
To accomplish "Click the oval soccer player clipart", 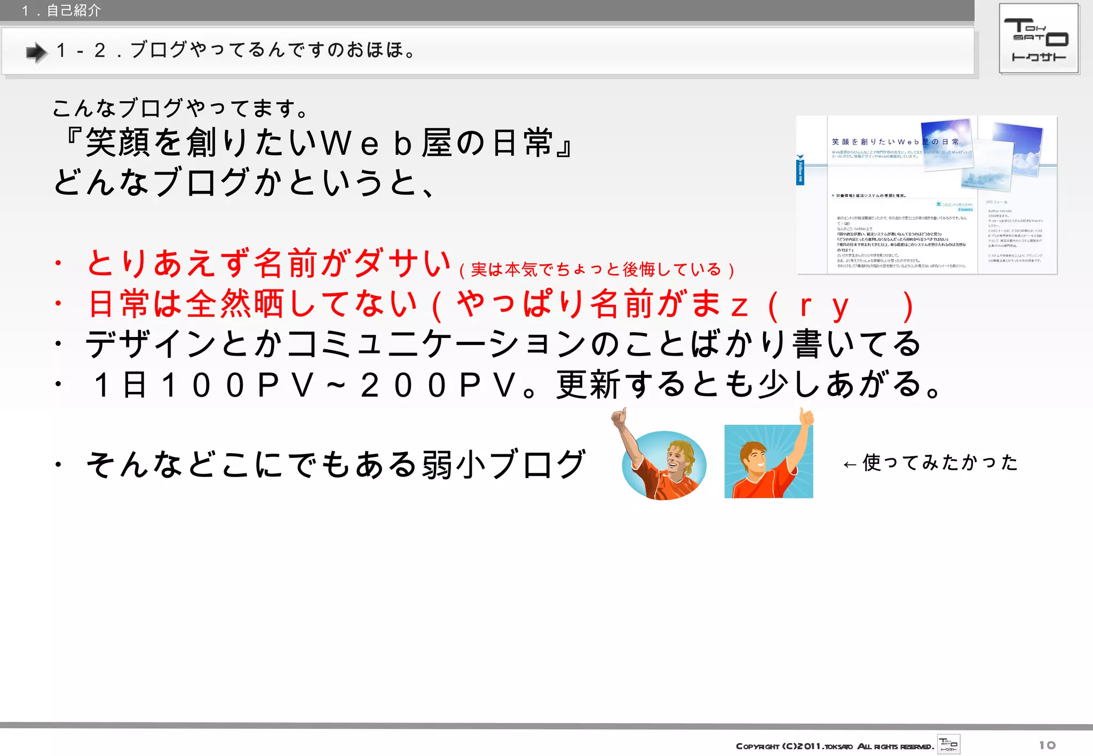I will coord(661,455).
